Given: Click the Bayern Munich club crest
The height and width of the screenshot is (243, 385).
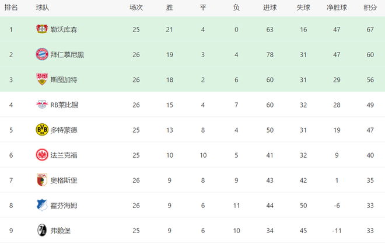Looking at the screenshot, I should click(42, 54).
